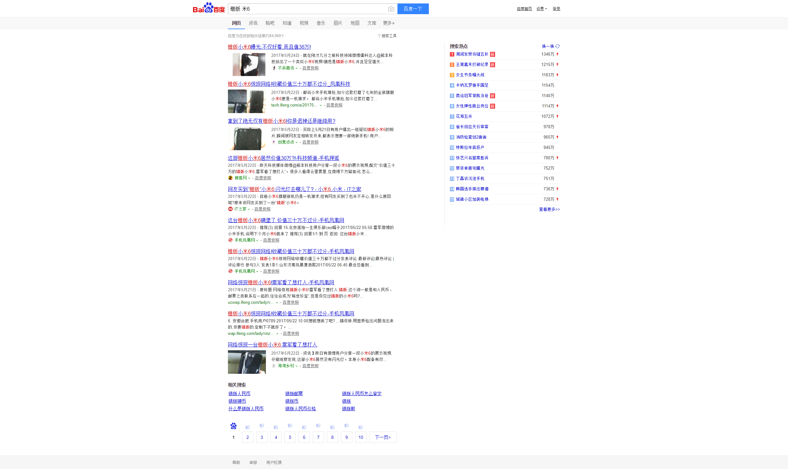Click the search input field
788x469 pixels.
[x=307, y=9]
